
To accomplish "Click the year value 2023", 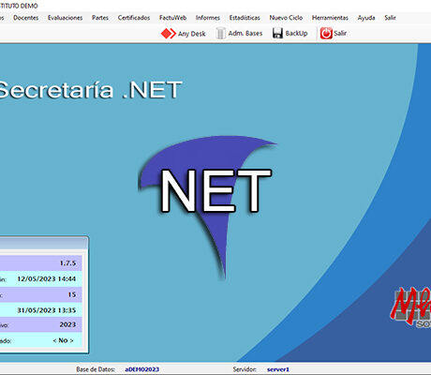I will [x=67, y=324].
